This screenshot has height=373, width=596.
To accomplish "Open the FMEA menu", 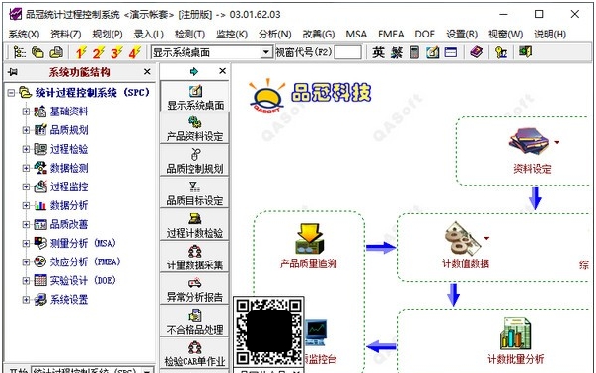I will point(391,35).
